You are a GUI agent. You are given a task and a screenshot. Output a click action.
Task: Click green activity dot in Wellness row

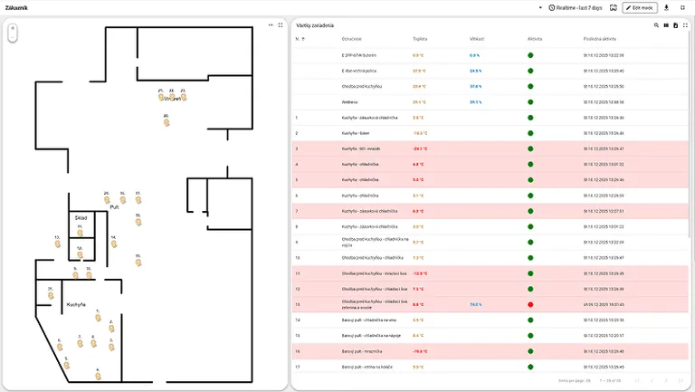[x=530, y=102]
